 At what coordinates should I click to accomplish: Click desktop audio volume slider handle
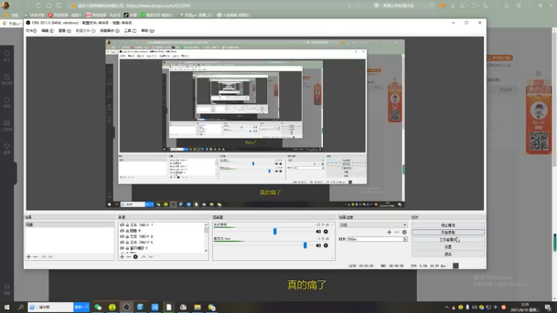click(274, 232)
